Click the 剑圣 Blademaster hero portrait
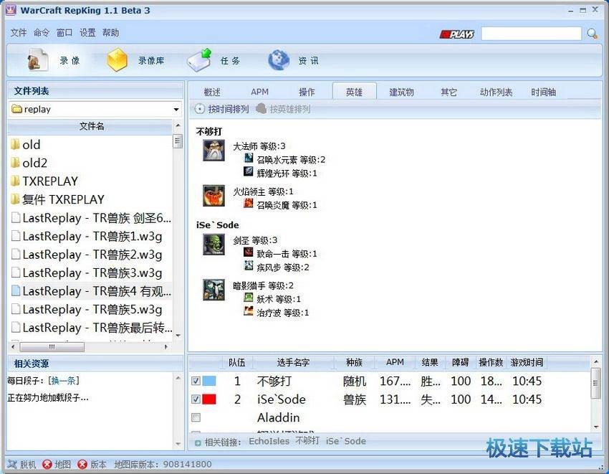 pyautogui.click(x=214, y=244)
